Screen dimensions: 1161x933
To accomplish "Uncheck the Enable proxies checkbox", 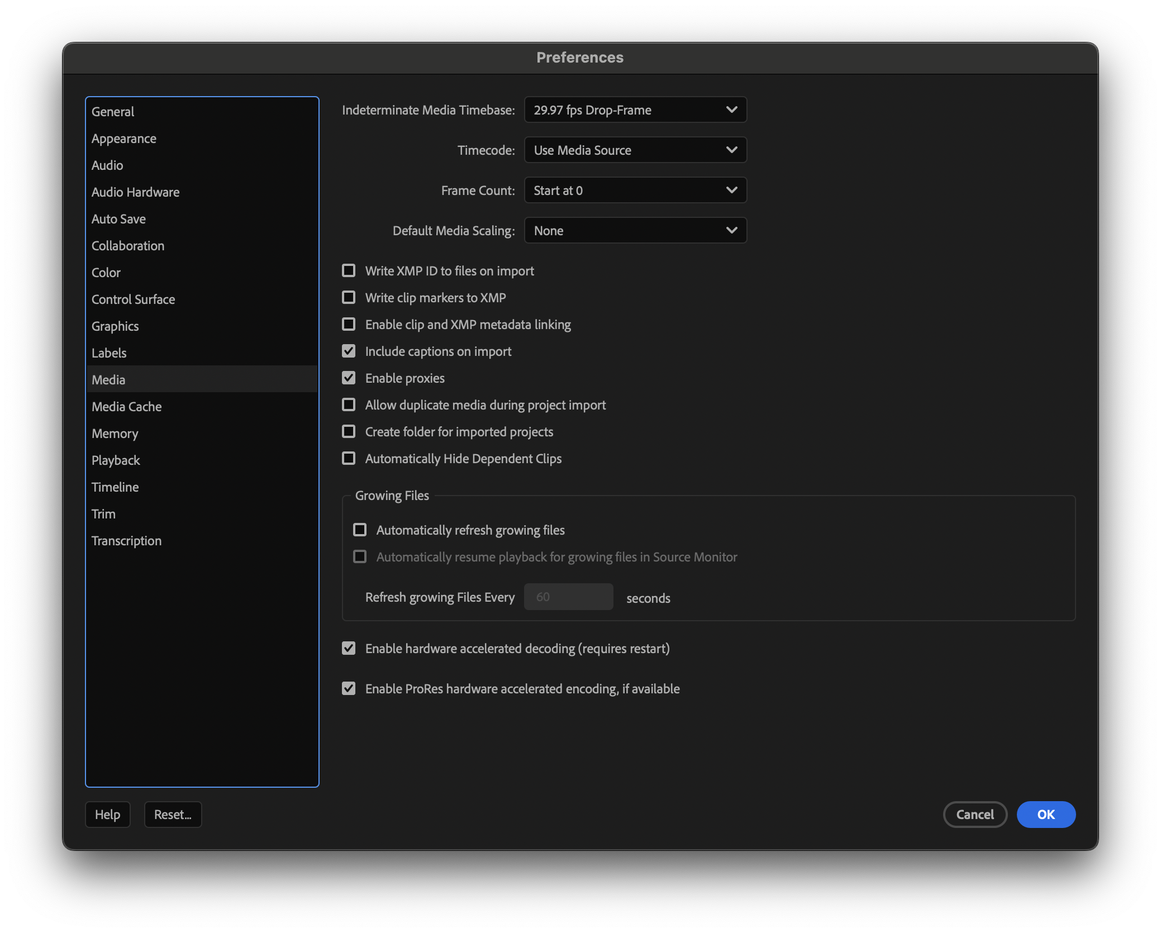I will pyautogui.click(x=349, y=378).
